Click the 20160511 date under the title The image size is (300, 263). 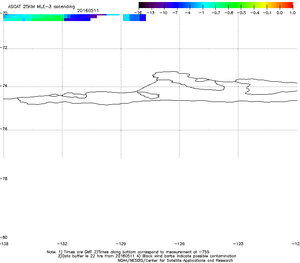click(x=88, y=11)
